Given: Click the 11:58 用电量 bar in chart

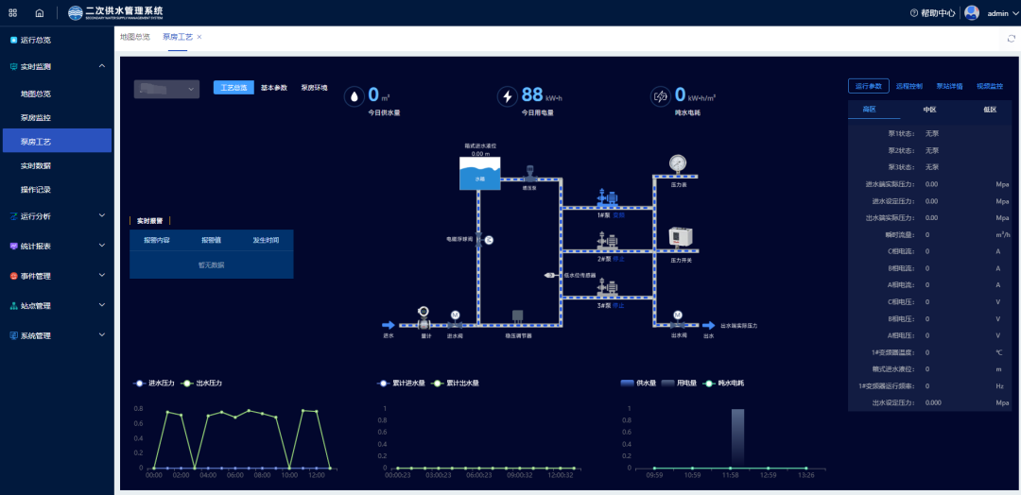Looking at the screenshot, I should pyautogui.click(x=737, y=438).
